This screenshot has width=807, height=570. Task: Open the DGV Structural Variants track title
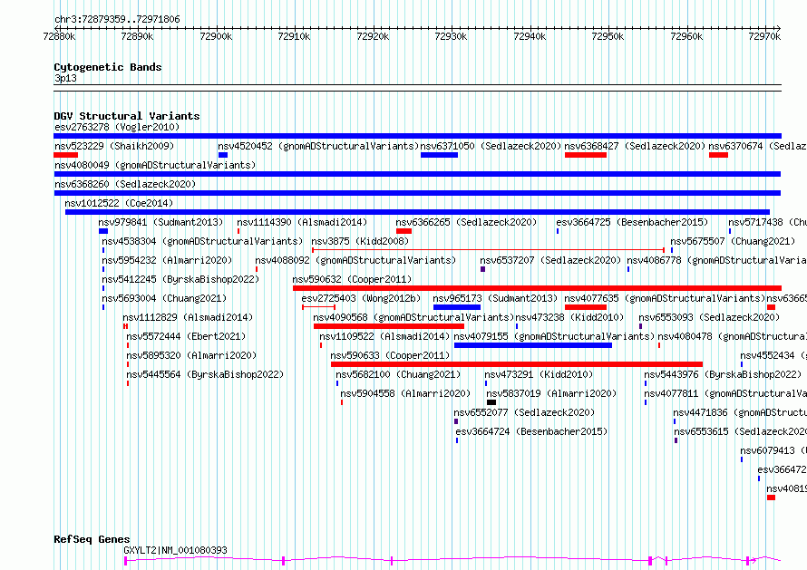point(127,116)
